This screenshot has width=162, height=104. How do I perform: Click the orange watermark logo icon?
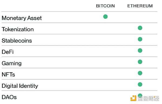coord(133,98)
